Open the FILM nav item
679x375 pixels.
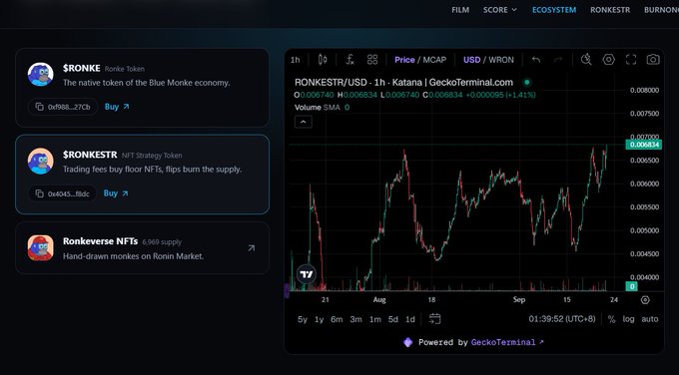(x=460, y=10)
